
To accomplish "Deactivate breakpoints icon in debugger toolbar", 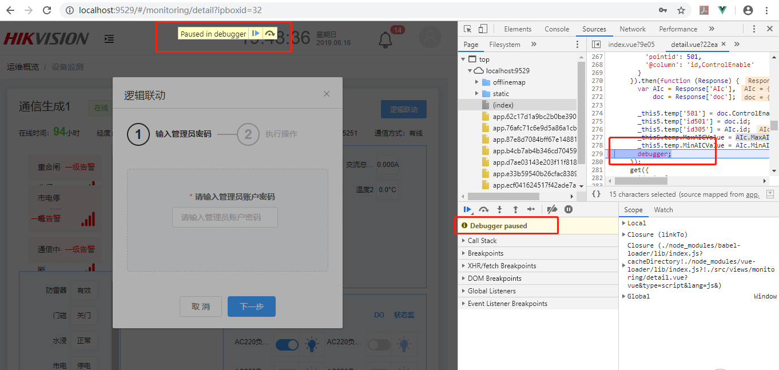I will pos(552,209).
